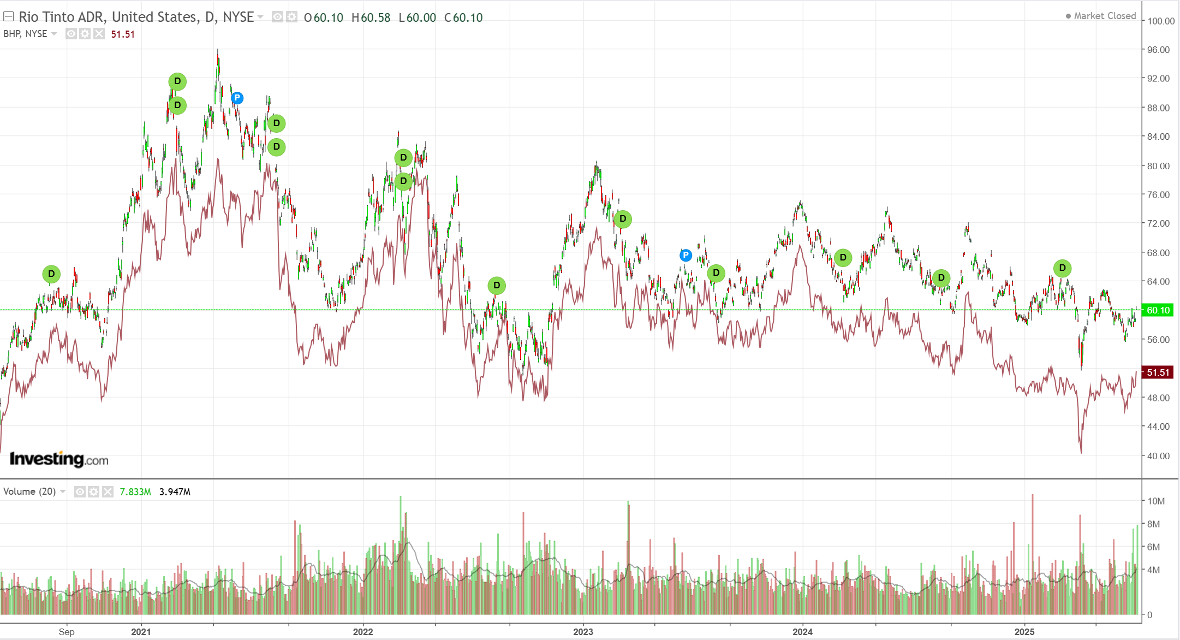This screenshot has height=640, width=1180.
Task: Click the red 51.51 BHP price axis label
Action: pyautogui.click(x=1158, y=372)
